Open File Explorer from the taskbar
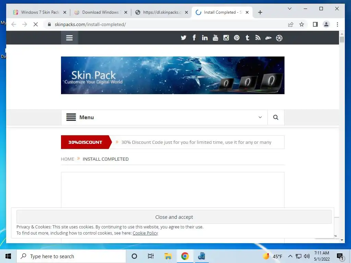The width and height of the screenshot is (351, 263). [168, 256]
